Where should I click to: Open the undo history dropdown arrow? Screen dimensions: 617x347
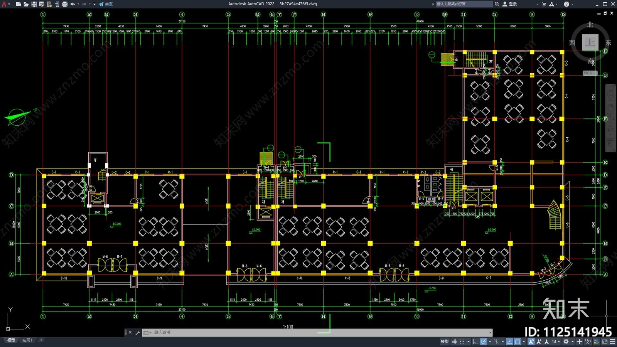click(78, 4)
